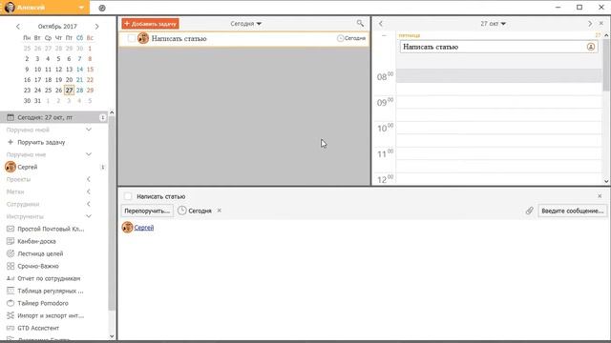Click the sidebar scrollbar down arrow
Image resolution: width=611 pixels, height=343 pixels.
(112, 336)
